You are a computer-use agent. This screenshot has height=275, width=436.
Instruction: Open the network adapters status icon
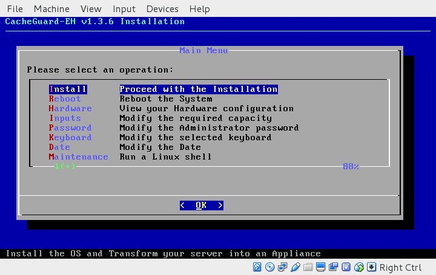[283, 267]
